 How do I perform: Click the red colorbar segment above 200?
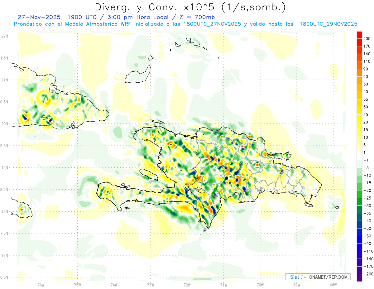(x=359, y=35)
